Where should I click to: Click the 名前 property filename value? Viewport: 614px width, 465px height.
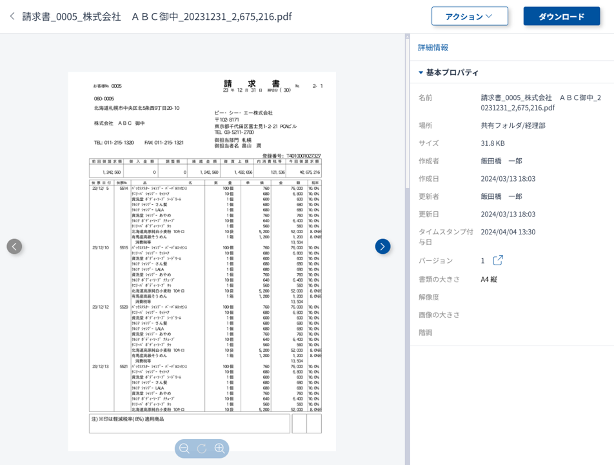click(x=540, y=103)
